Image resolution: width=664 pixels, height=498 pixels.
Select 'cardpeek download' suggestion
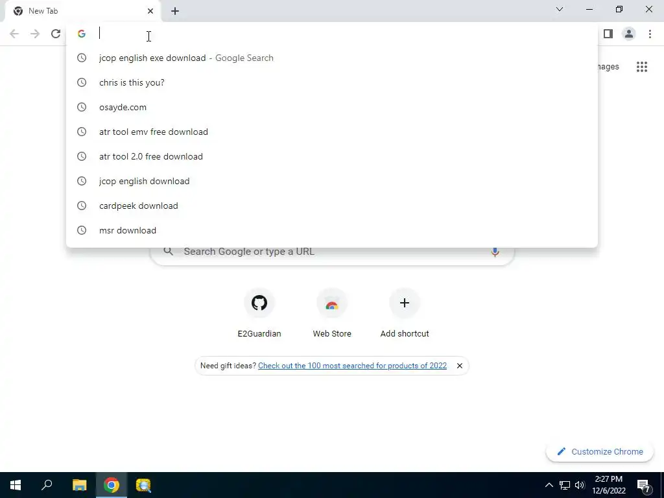332,206
